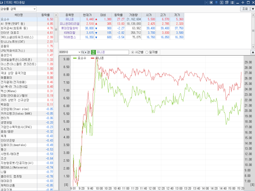The image size is (255, 191).
Task: Select the 딥페이크(deepfake) sector
Action: 27,145
